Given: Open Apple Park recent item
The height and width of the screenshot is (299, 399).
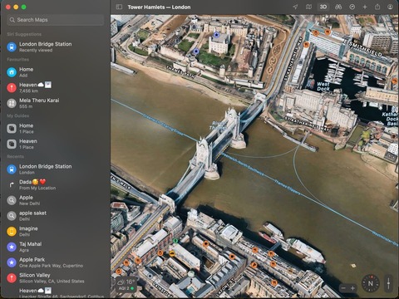Looking at the screenshot, I should tap(56, 262).
